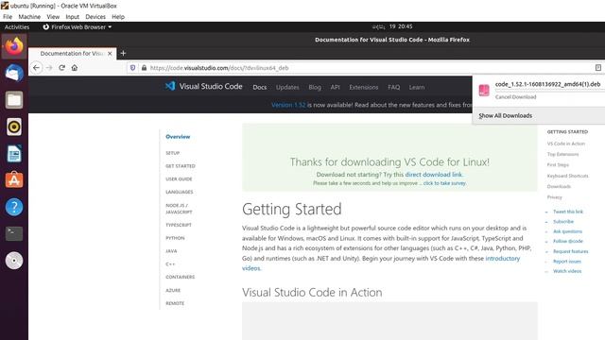Screen dimensions: 605x340
Task: Select the Documentation for Visual Studio tab
Action: pos(72,54)
